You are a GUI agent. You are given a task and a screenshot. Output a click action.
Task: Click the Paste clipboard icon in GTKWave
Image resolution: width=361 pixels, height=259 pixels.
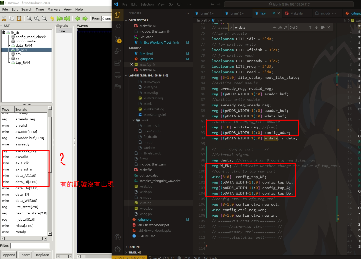coord(19,18)
